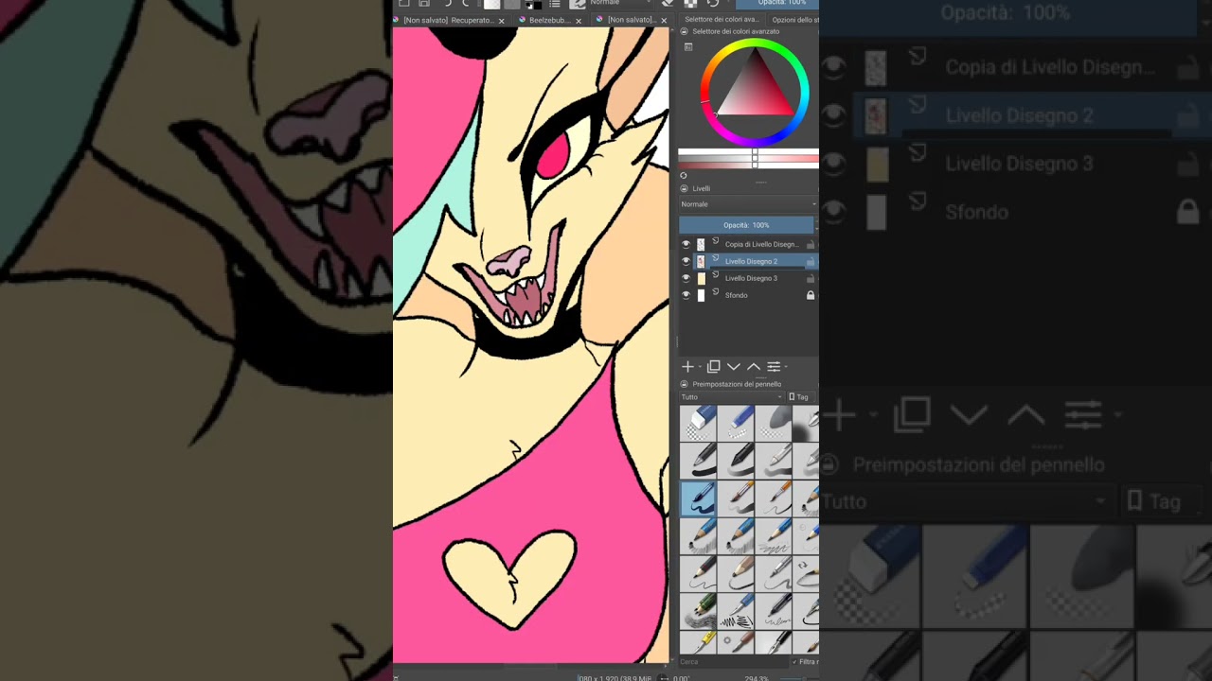Screen dimensions: 1212x681
Task: Pick the blue pen preset with zigzag strokes
Action: coord(736,612)
